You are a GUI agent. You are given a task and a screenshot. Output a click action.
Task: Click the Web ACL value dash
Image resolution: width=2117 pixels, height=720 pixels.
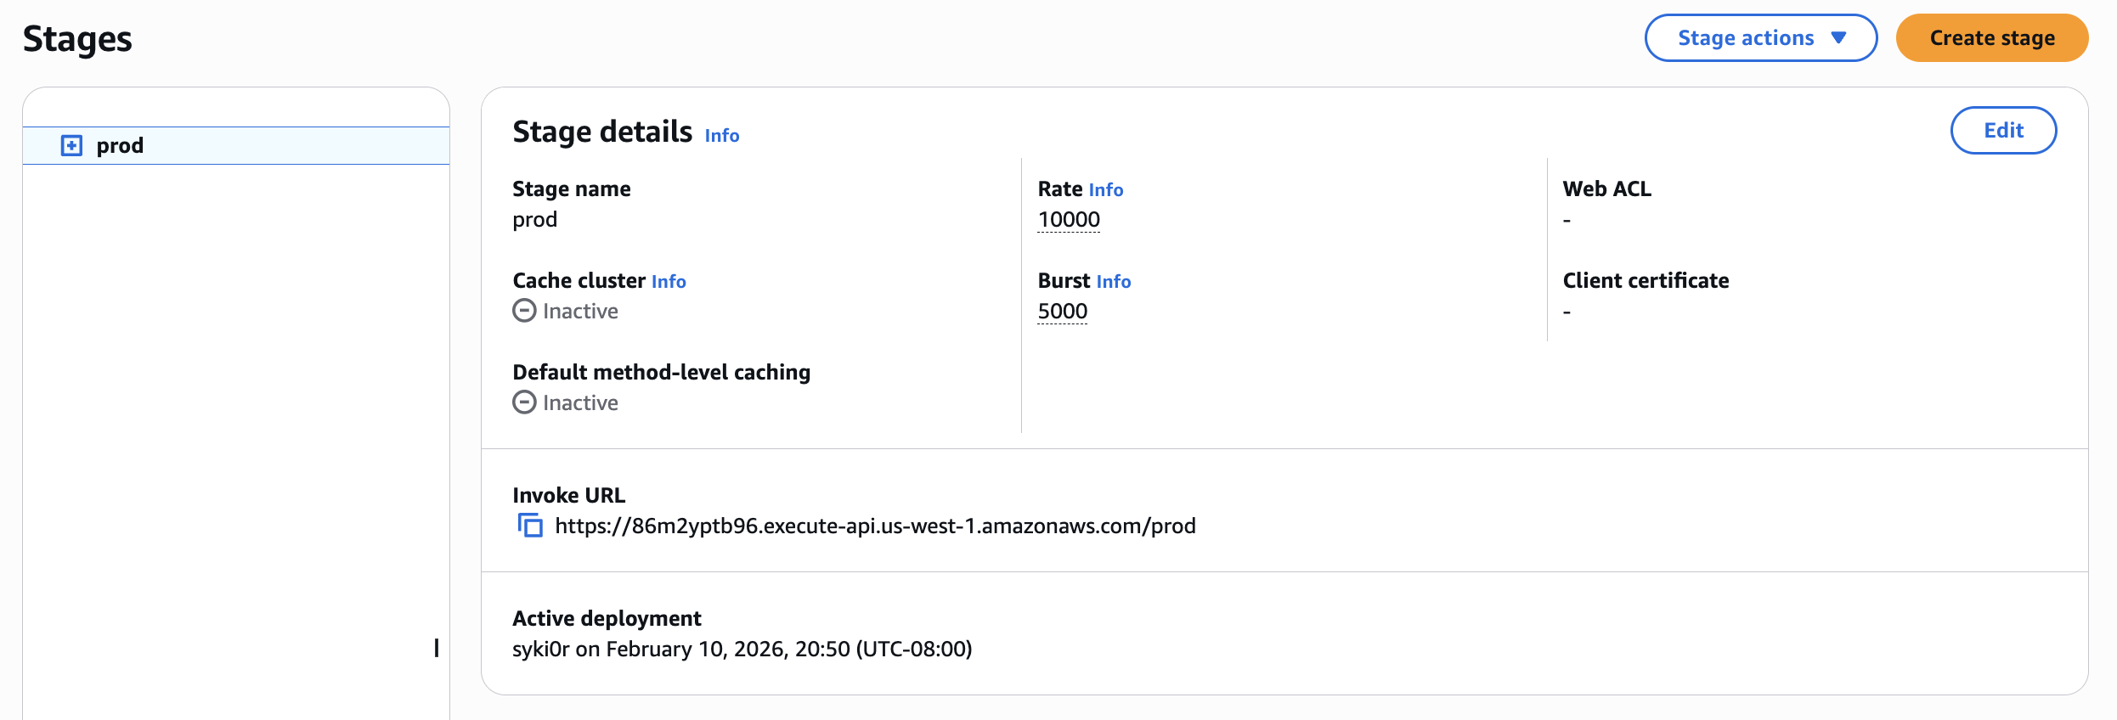(x=1567, y=221)
